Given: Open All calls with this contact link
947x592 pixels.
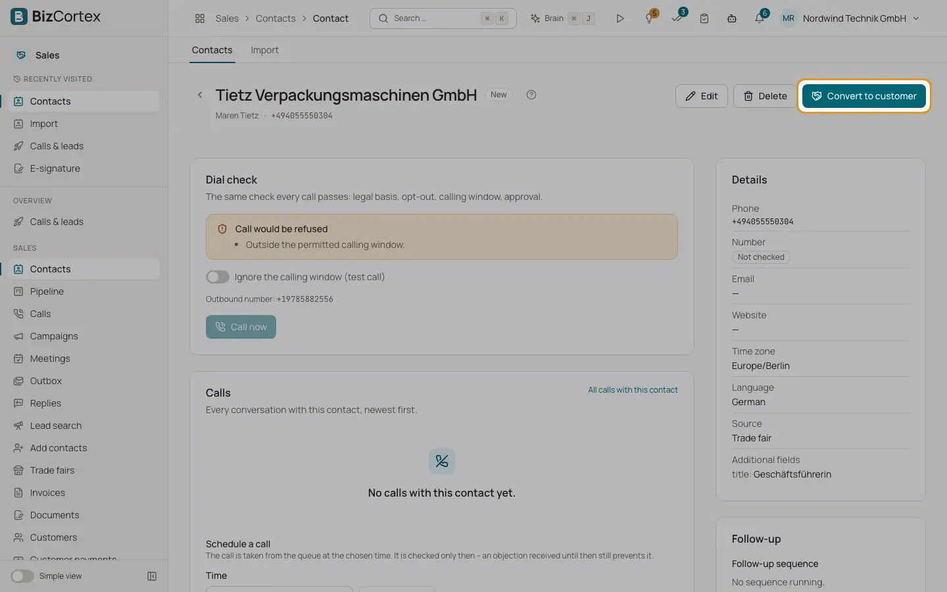Looking at the screenshot, I should coord(633,390).
